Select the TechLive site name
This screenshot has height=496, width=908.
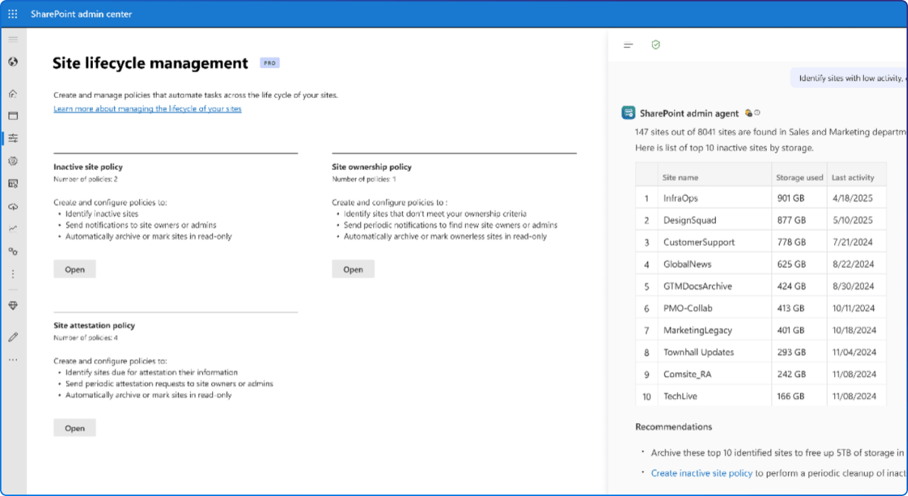pos(680,396)
